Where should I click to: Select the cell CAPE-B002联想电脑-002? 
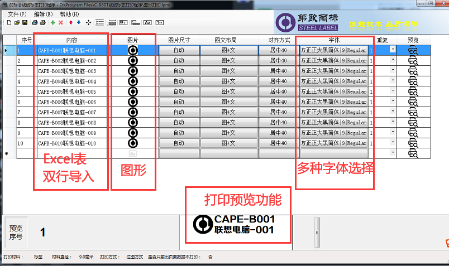72,61
